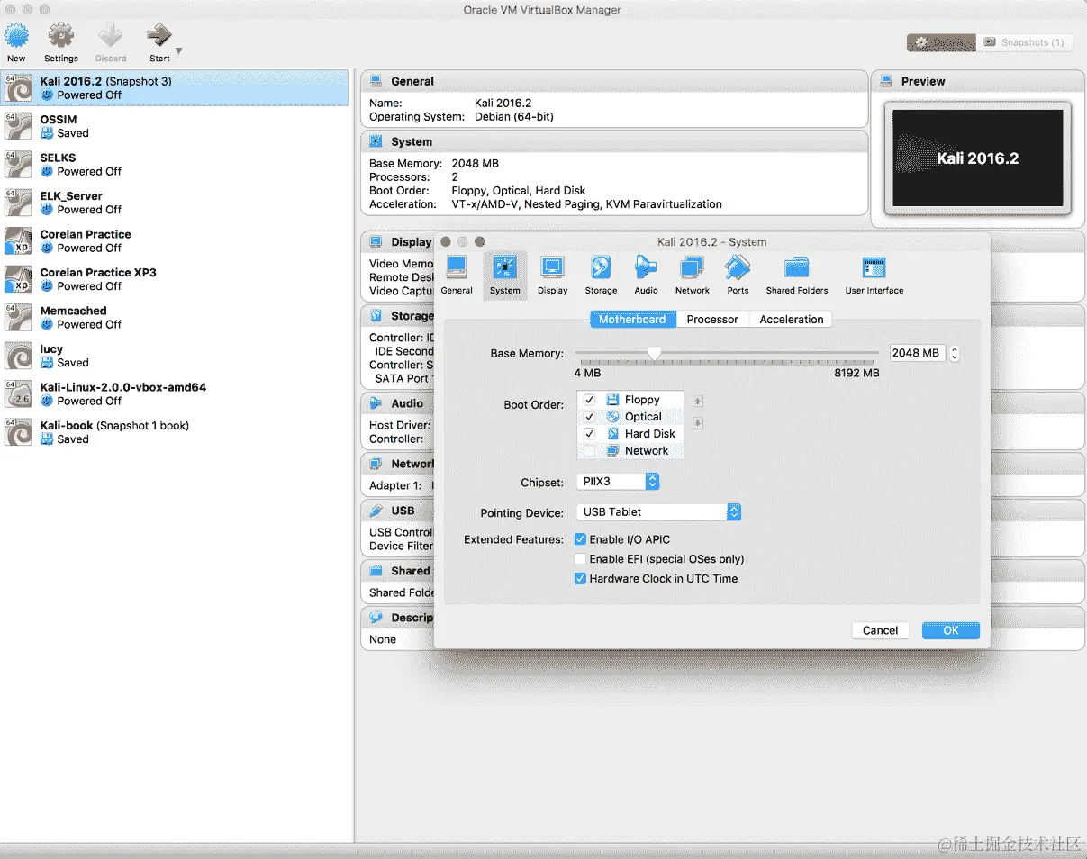
Task: Toggle Hardware Clock in UTC Time
Action: pyautogui.click(x=580, y=579)
